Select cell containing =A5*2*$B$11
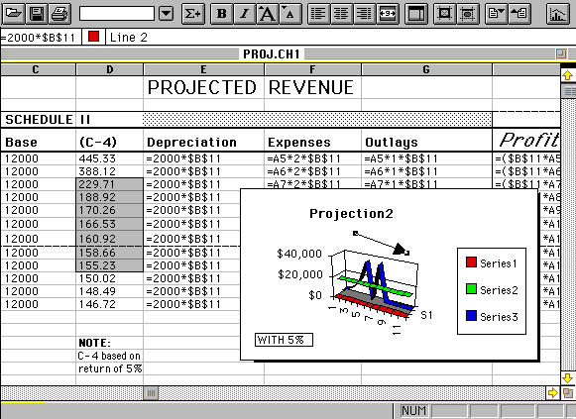This screenshot has height=419, width=576. point(312,158)
